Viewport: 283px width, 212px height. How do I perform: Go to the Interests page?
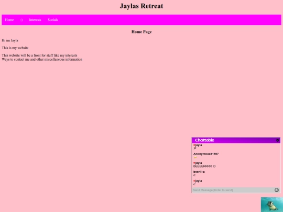(35, 20)
